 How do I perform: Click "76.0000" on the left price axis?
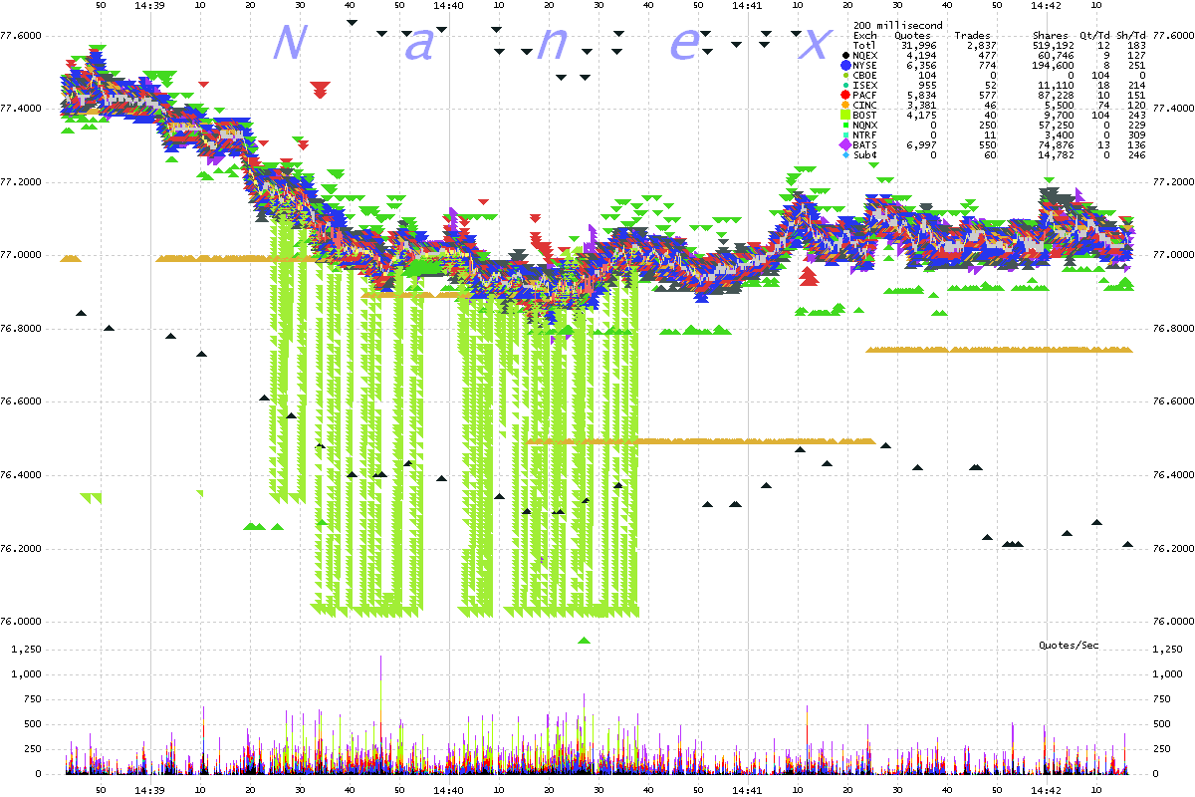pyautogui.click(x=22, y=622)
